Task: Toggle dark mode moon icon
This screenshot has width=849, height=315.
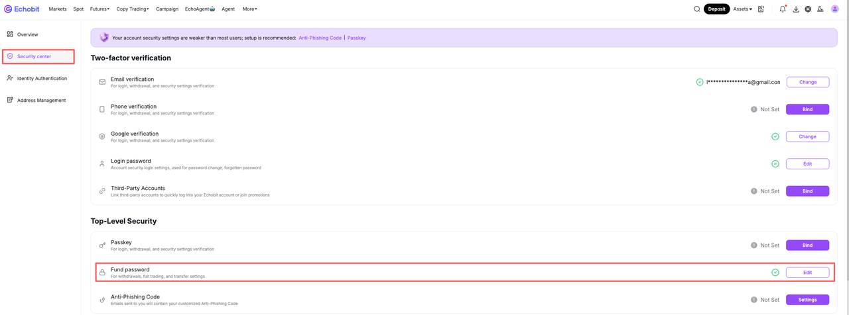Action: click(820, 9)
